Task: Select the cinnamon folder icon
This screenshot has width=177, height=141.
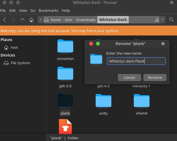Action: coord(65,46)
